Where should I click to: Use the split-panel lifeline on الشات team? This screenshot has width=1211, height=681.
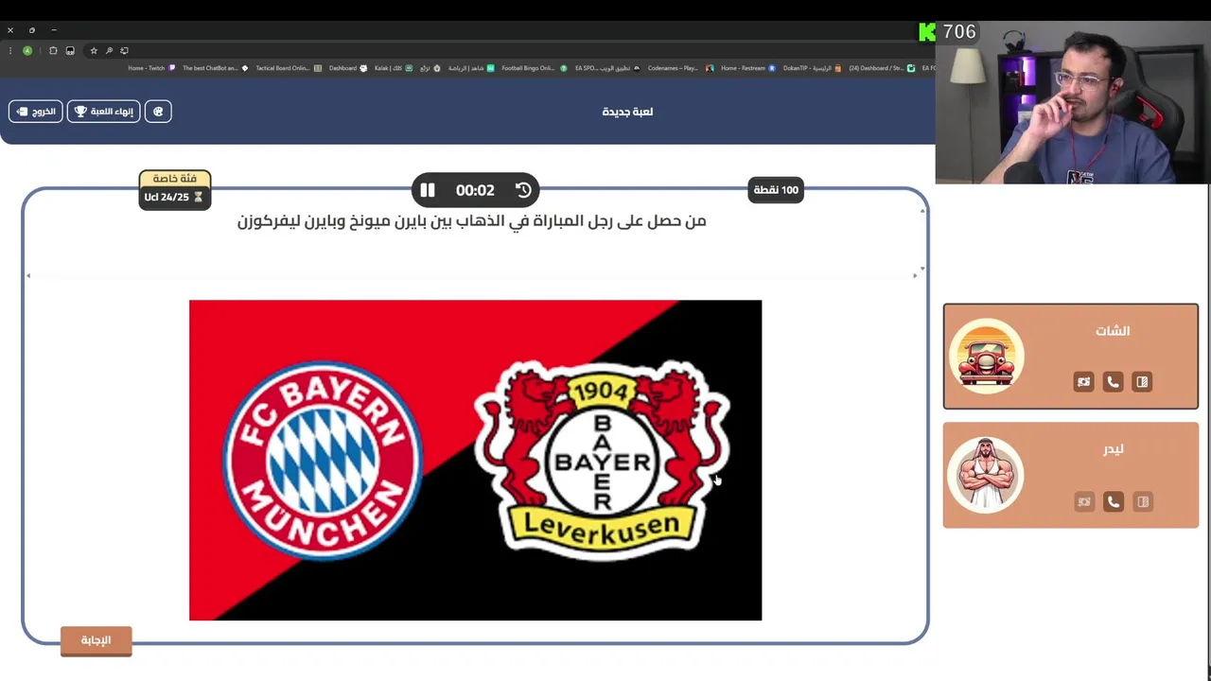pos(1142,382)
